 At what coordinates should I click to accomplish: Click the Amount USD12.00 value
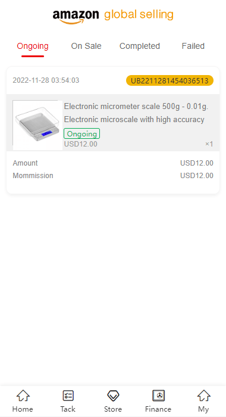(197, 163)
